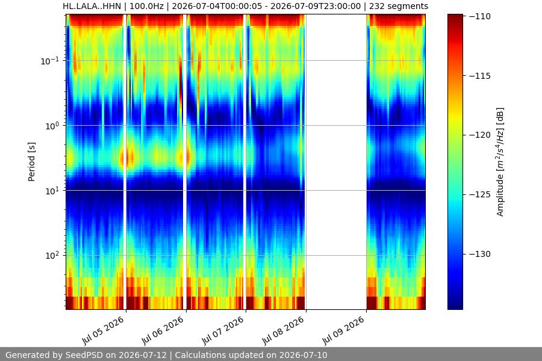Image resolution: width=542 pixels, height=361 pixels.
Task: Click the 'Jul 06 2026' x-axis label
Action: [163, 330]
